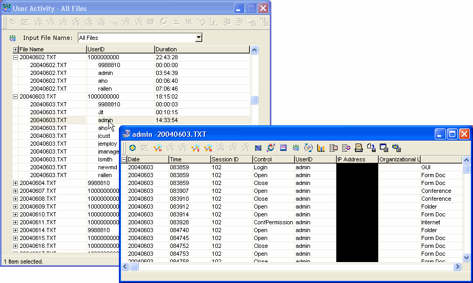Image resolution: width=473 pixels, height=283 pixels.
Task: Click the blue framed line-graph icon
Action: (283, 148)
